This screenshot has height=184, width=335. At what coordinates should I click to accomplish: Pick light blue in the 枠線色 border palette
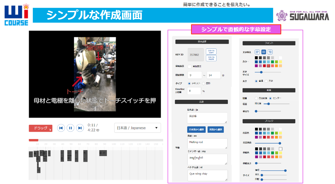(268, 153)
